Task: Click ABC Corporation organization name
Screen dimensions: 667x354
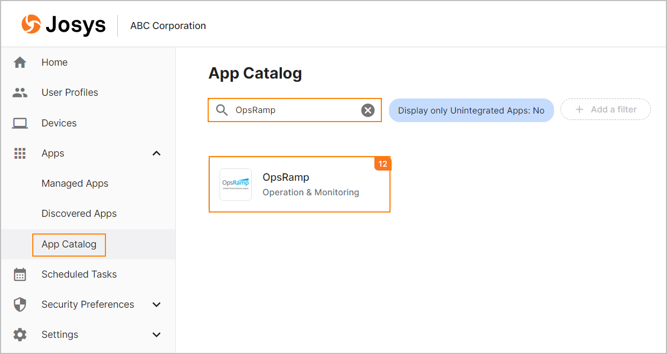Action: (168, 26)
